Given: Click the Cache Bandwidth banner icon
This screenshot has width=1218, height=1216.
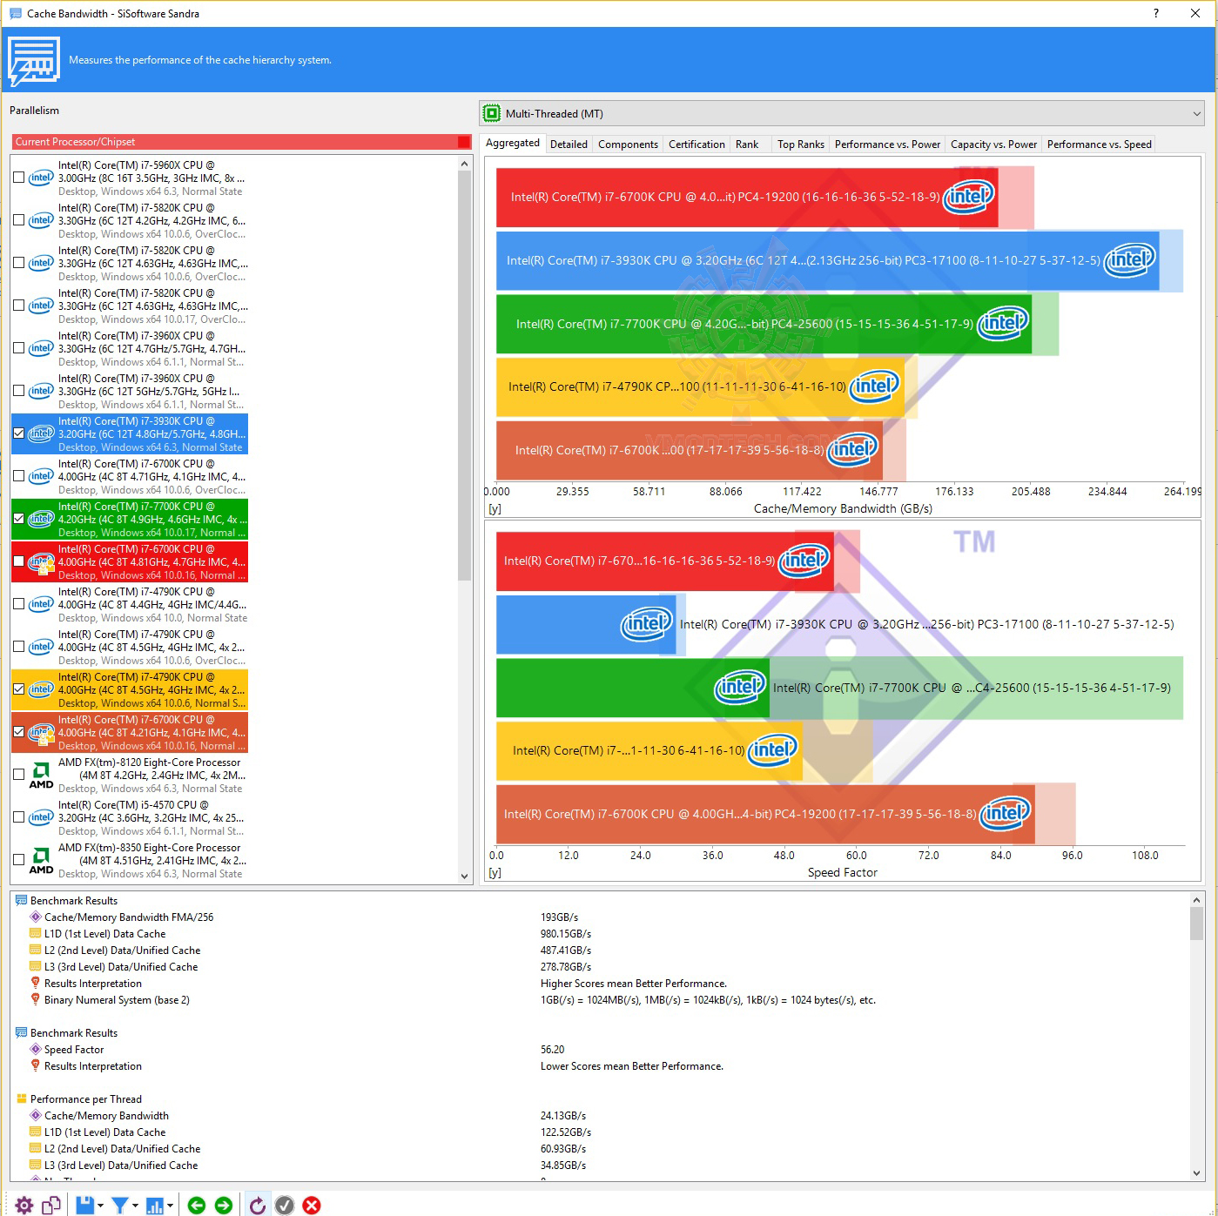Looking at the screenshot, I should (34, 61).
